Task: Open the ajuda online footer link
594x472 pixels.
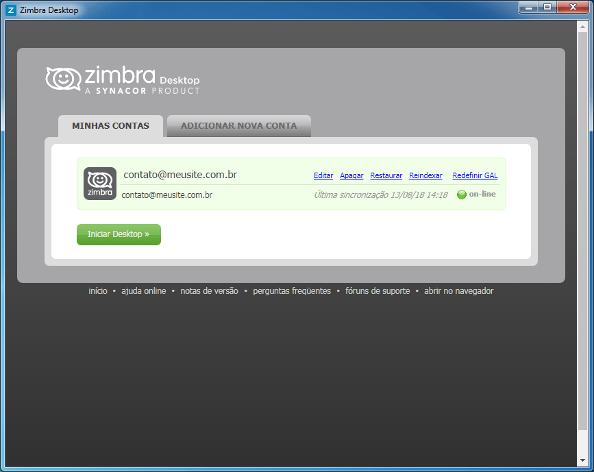Action: tap(144, 291)
